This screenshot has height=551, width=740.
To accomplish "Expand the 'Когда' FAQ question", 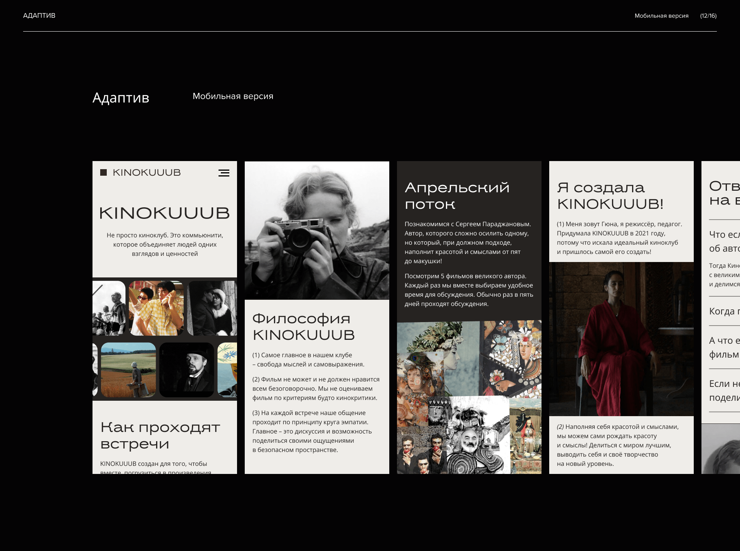I will [x=724, y=311].
